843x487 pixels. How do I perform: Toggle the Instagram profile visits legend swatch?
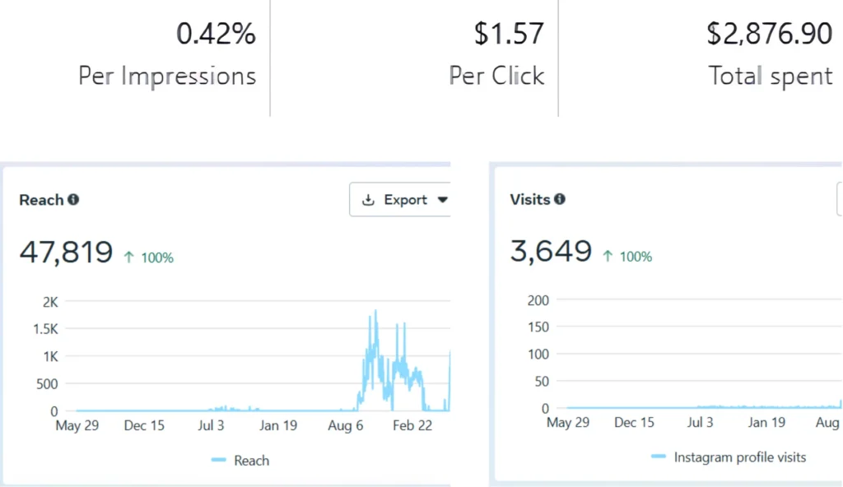(x=657, y=457)
